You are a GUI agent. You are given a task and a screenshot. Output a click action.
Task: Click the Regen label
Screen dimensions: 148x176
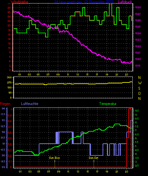pos(5,104)
